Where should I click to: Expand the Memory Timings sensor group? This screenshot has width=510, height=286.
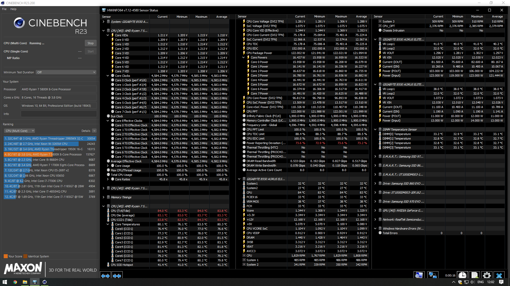(104, 197)
